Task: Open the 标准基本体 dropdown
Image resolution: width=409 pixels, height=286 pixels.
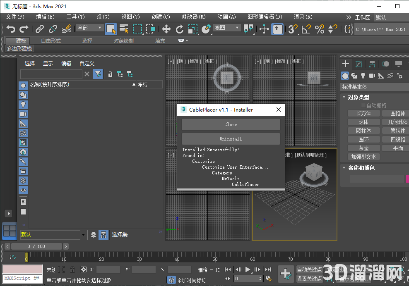Action: click(374, 86)
